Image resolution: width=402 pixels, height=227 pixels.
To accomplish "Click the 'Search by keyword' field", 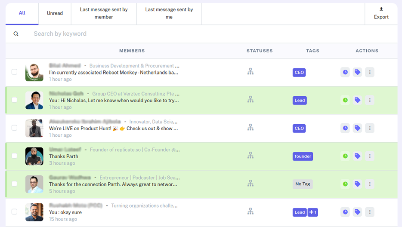I will (x=129, y=34).
